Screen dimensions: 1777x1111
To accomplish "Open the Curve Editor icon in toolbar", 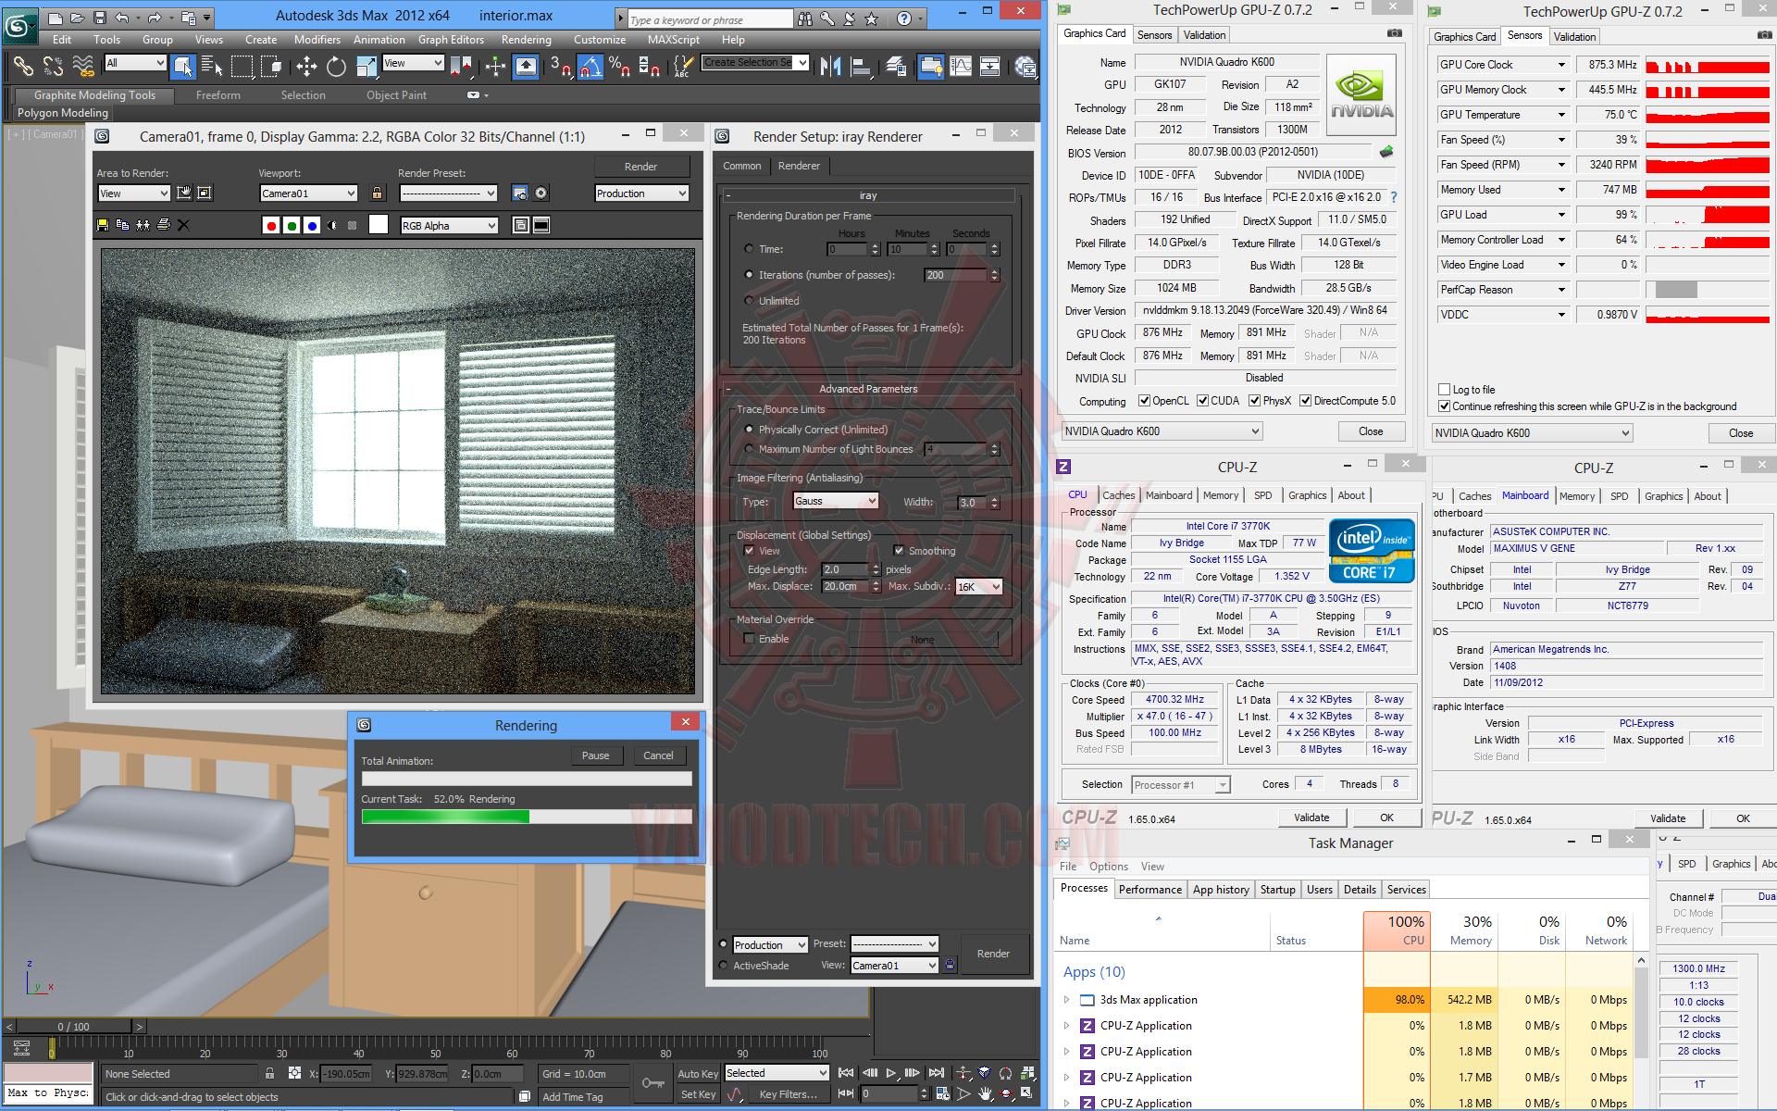I will point(961,67).
